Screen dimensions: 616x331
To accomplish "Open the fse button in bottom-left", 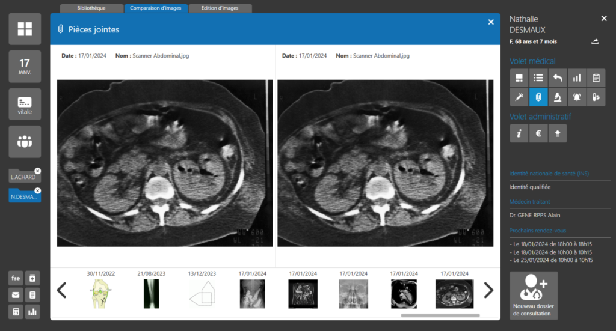I will click(16, 278).
